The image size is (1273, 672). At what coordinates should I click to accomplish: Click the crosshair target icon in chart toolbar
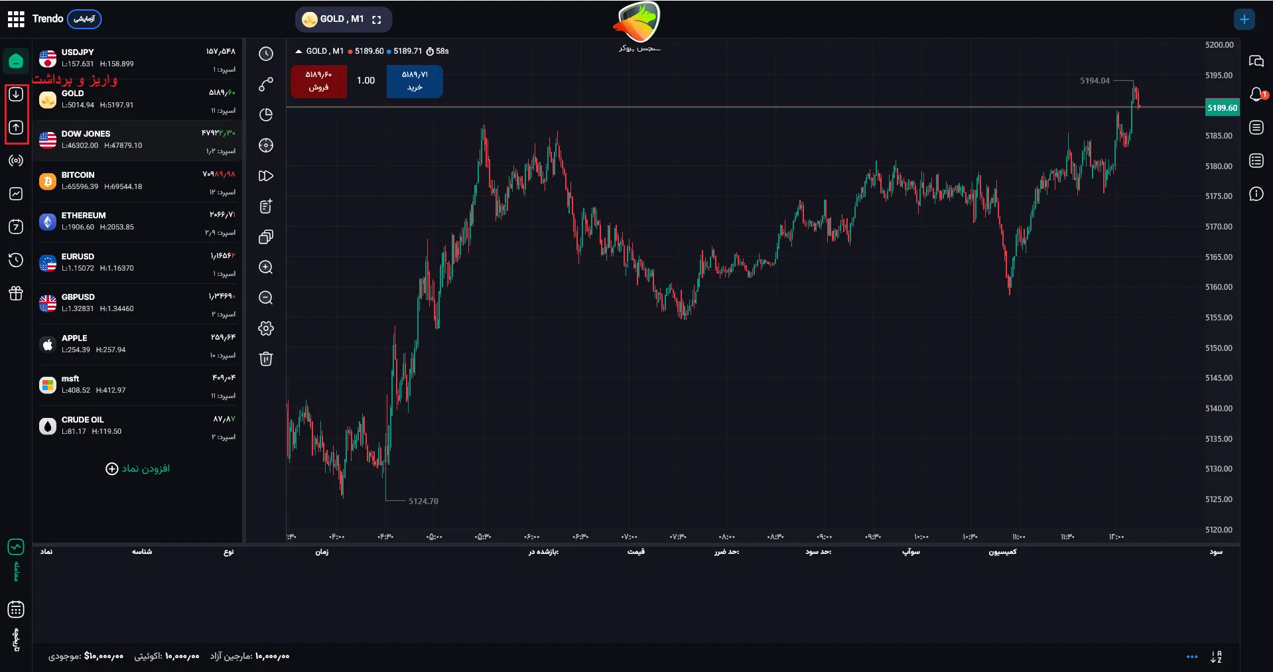pos(266,145)
